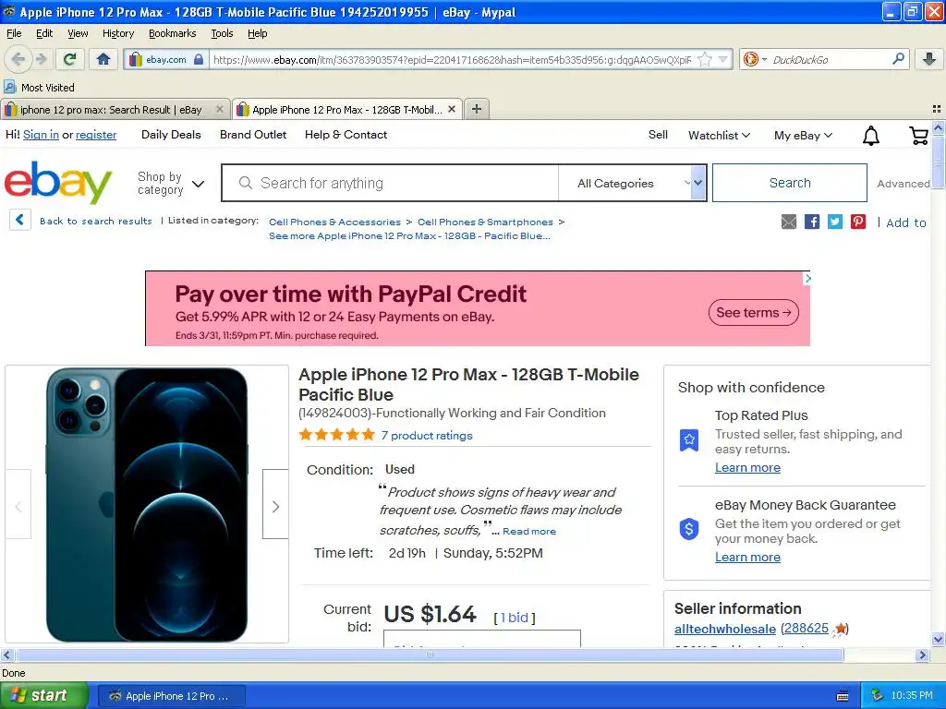This screenshot has height=709, width=946.
Task: Click the keyboard icon in the taskbar
Action: click(x=843, y=696)
